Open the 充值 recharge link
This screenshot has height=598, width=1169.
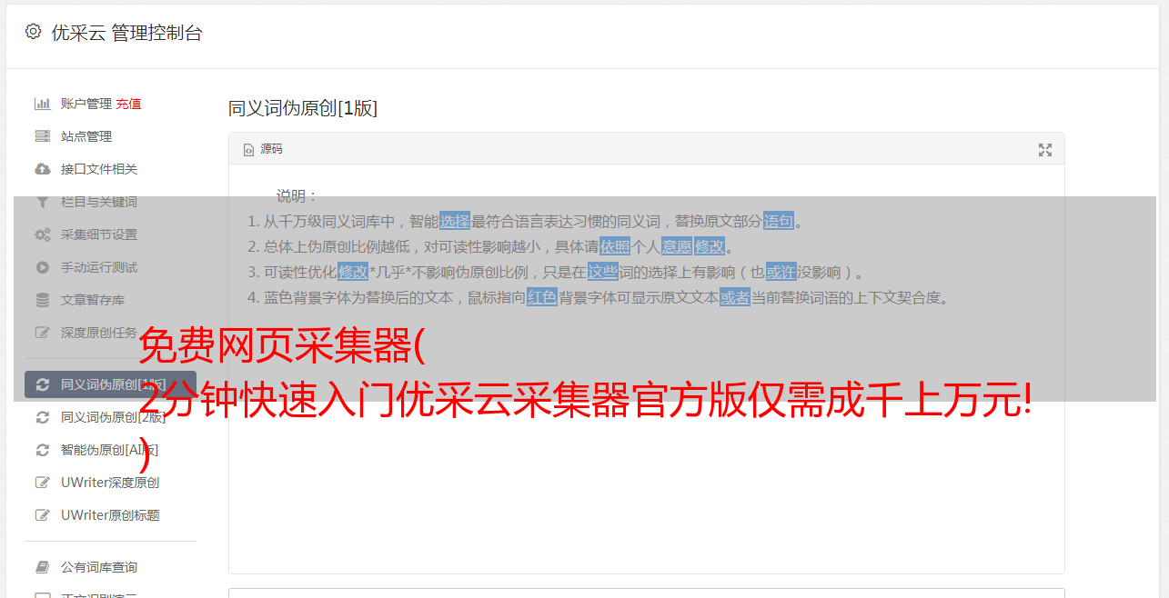tap(128, 104)
